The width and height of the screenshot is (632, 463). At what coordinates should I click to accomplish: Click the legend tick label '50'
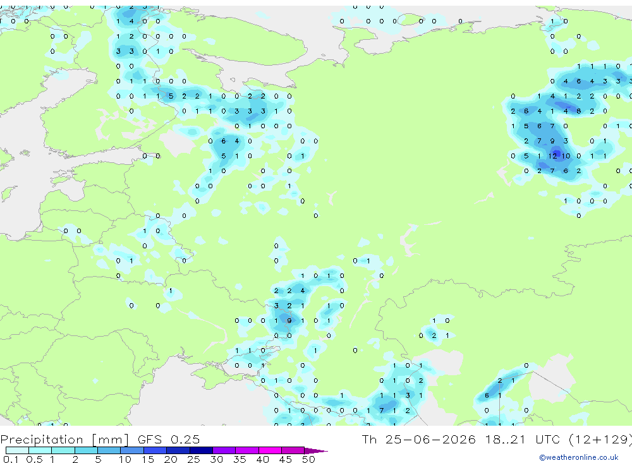(x=308, y=459)
